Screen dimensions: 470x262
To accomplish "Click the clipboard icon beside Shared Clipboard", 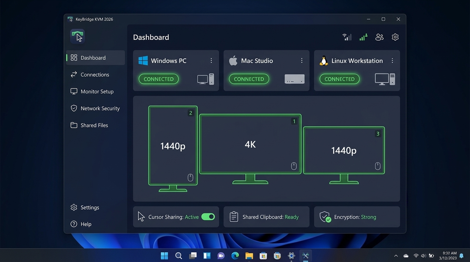I will point(234,217).
